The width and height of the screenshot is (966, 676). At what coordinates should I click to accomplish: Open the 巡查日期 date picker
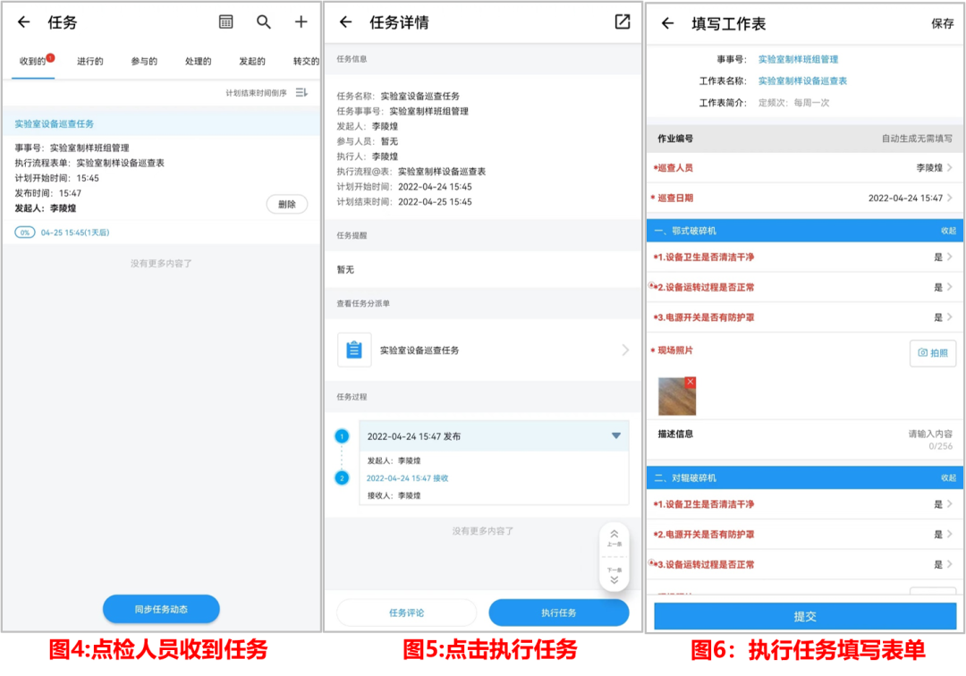(910, 199)
